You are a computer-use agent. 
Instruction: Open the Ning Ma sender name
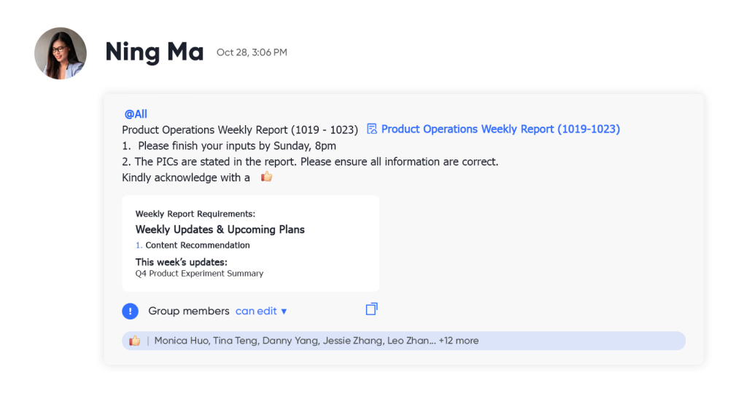click(155, 52)
